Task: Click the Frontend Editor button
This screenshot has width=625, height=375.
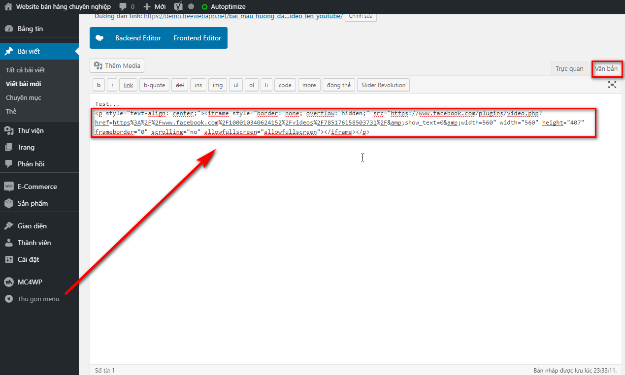Action: tap(197, 38)
